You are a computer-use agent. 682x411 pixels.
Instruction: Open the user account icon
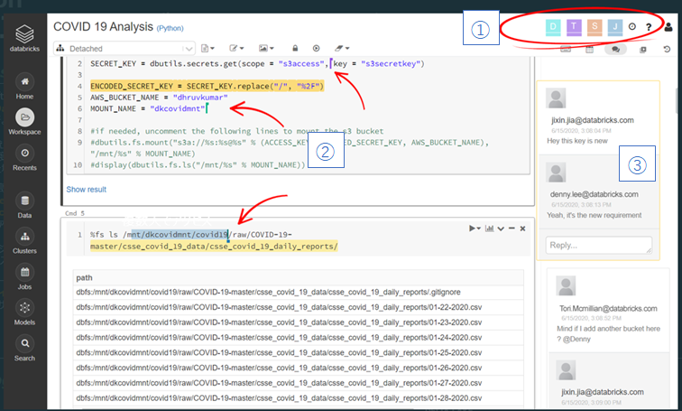pyautogui.click(x=668, y=27)
